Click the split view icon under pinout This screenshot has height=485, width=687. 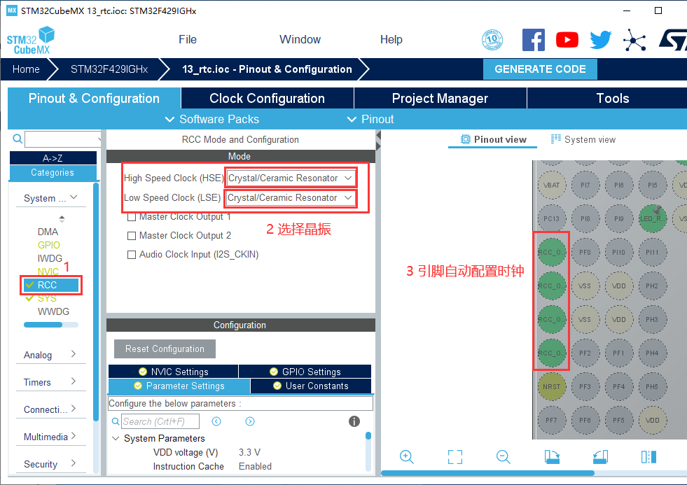[648, 457]
